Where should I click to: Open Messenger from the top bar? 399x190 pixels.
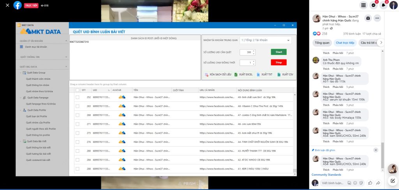(373, 5)
